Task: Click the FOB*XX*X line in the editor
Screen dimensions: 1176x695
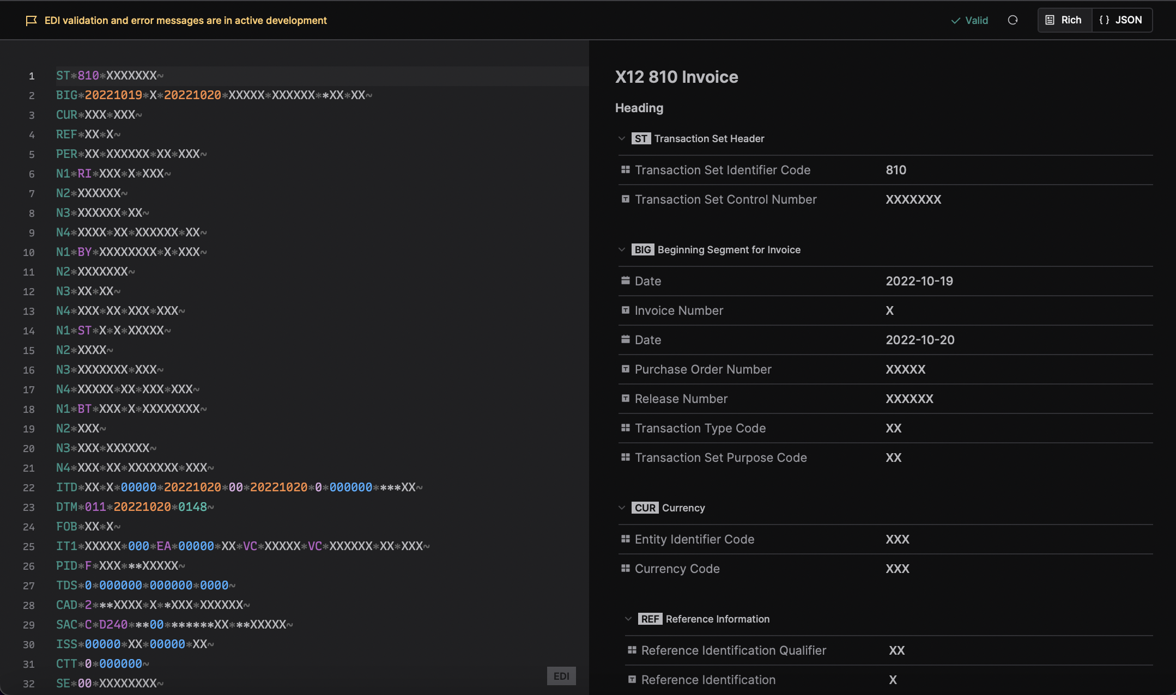Action: [88, 527]
